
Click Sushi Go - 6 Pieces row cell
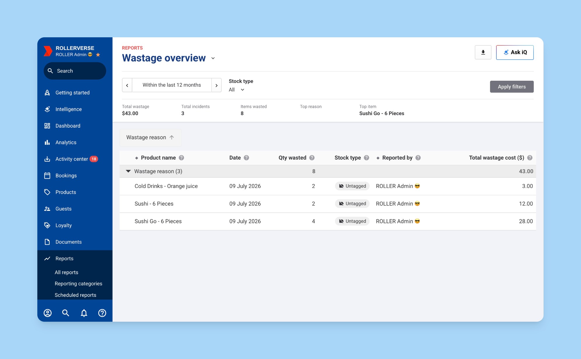158,221
